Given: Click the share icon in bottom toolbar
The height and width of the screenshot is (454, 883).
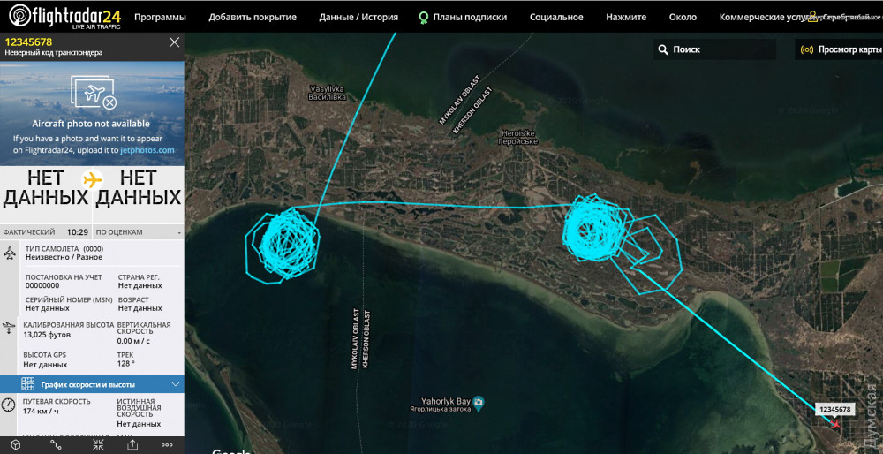Looking at the screenshot, I should point(132,444).
